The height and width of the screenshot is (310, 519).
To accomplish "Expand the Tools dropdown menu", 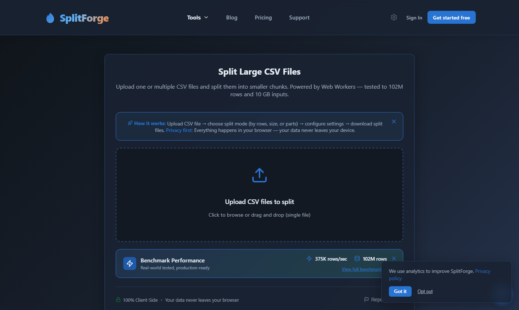I will (198, 17).
